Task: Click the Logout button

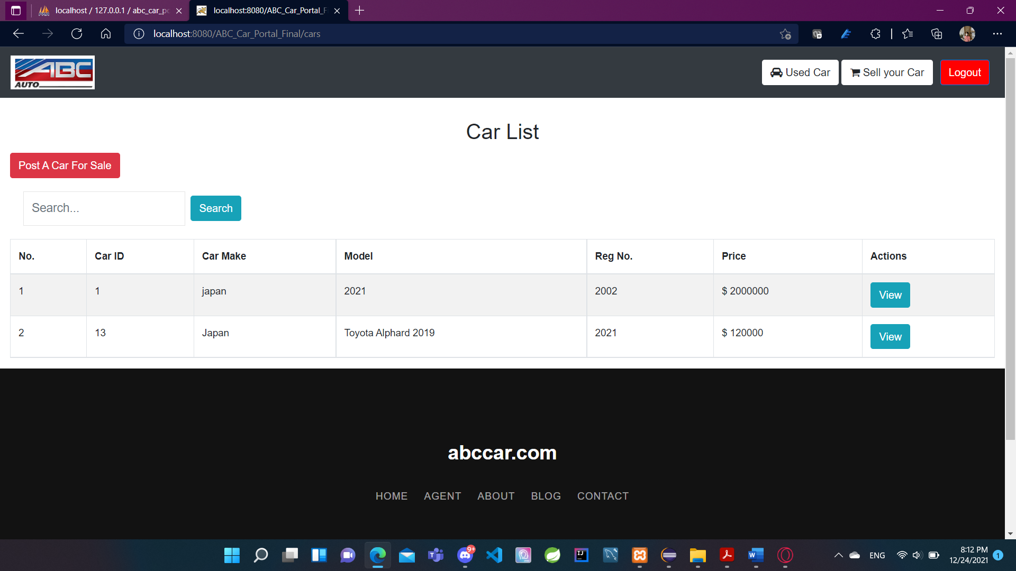Action: pyautogui.click(x=964, y=72)
